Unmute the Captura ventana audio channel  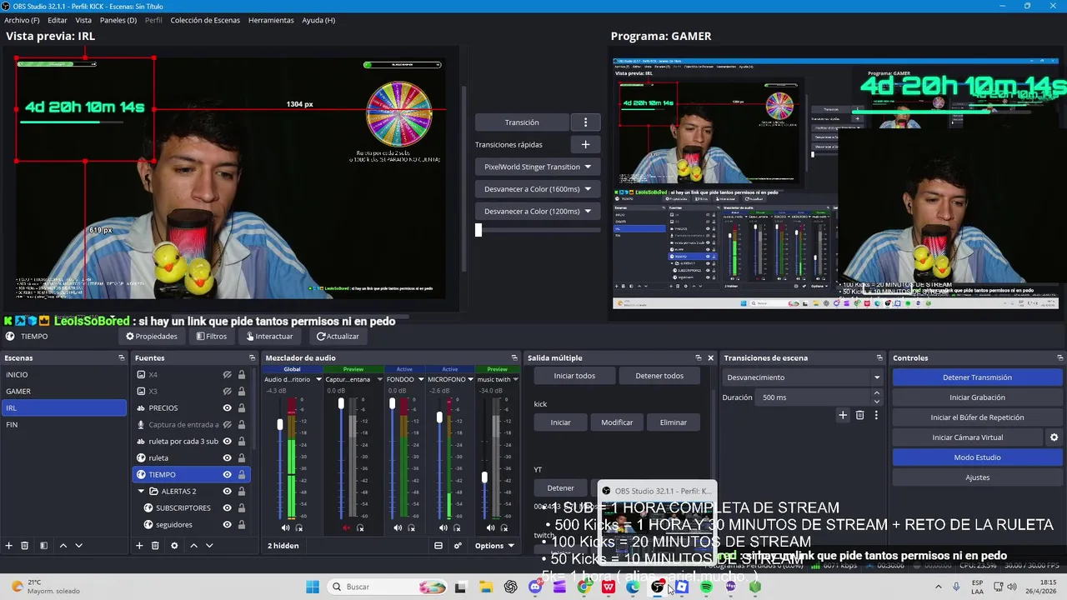(347, 527)
